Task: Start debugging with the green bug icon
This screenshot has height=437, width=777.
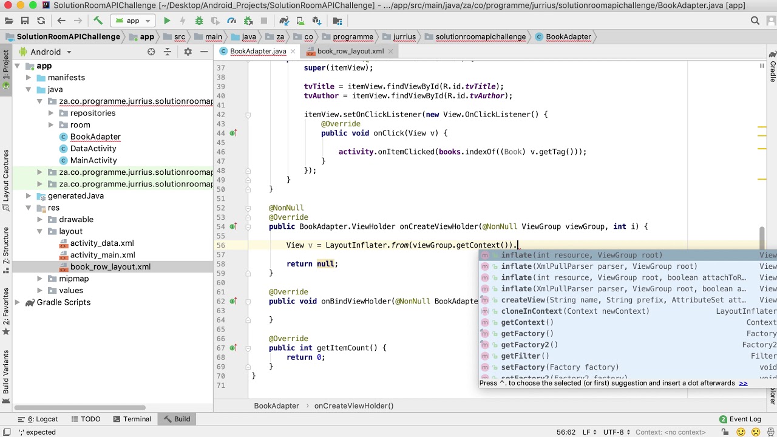Action: [x=199, y=21]
